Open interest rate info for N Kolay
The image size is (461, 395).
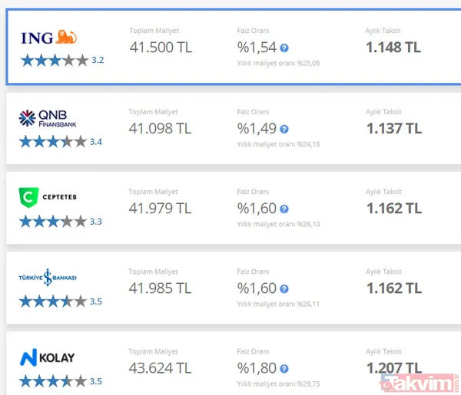tap(284, 369)
